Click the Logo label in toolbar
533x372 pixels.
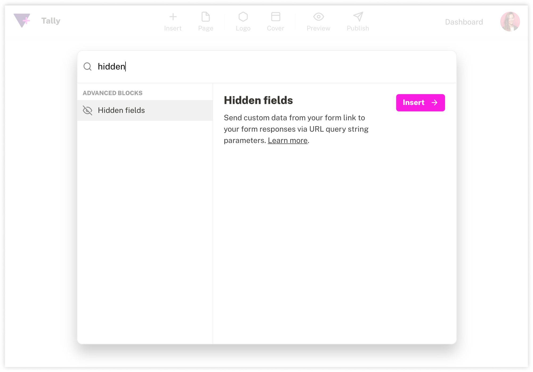[x=243, y=28]
